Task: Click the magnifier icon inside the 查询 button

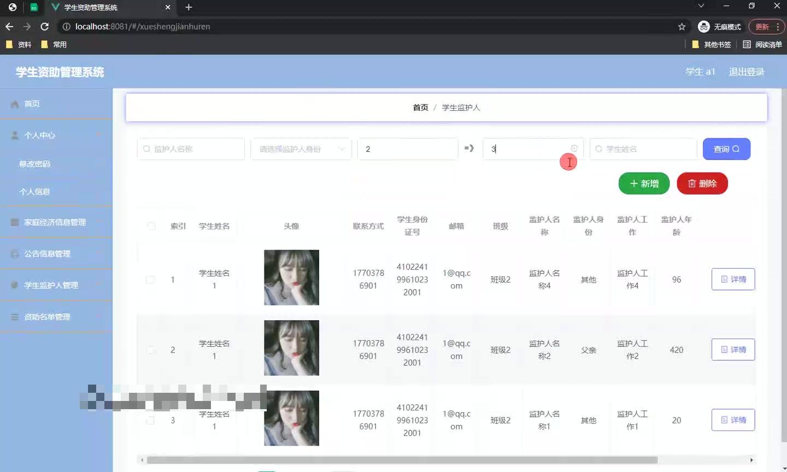Action: pyautogui.click(x=736, y=149)
